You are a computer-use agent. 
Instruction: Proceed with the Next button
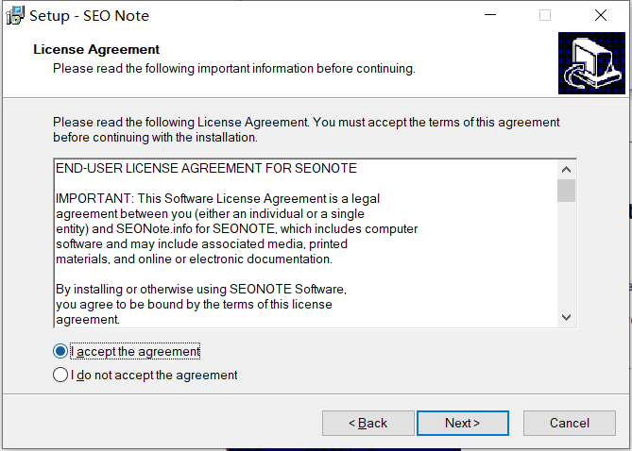pos(463,423)
